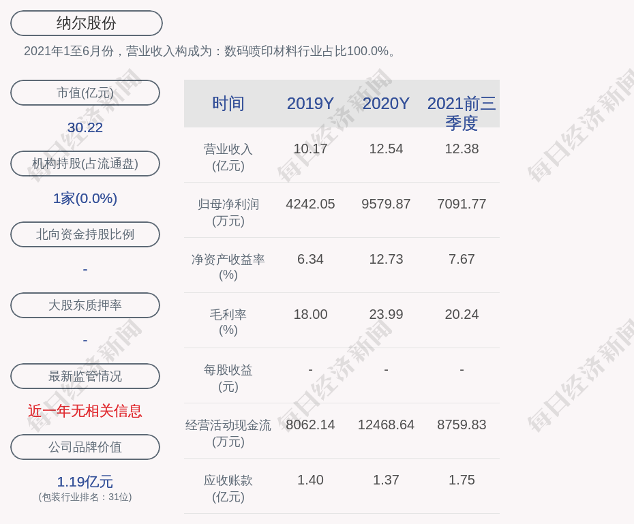Click the 营业收入(亿元) row label
The height and width of the screenshot is (524, 634).
coord(228,157)
